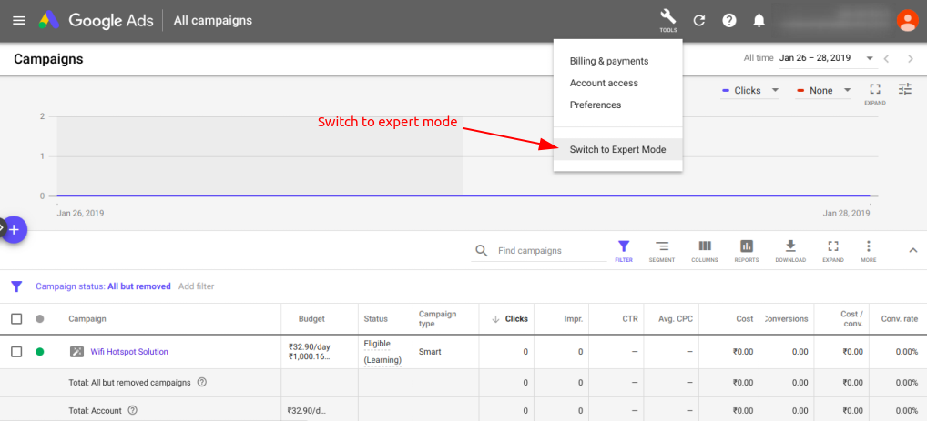Sort by Conv. rate column header
Screen dimensions: 927x421
[x=900, y=319]
